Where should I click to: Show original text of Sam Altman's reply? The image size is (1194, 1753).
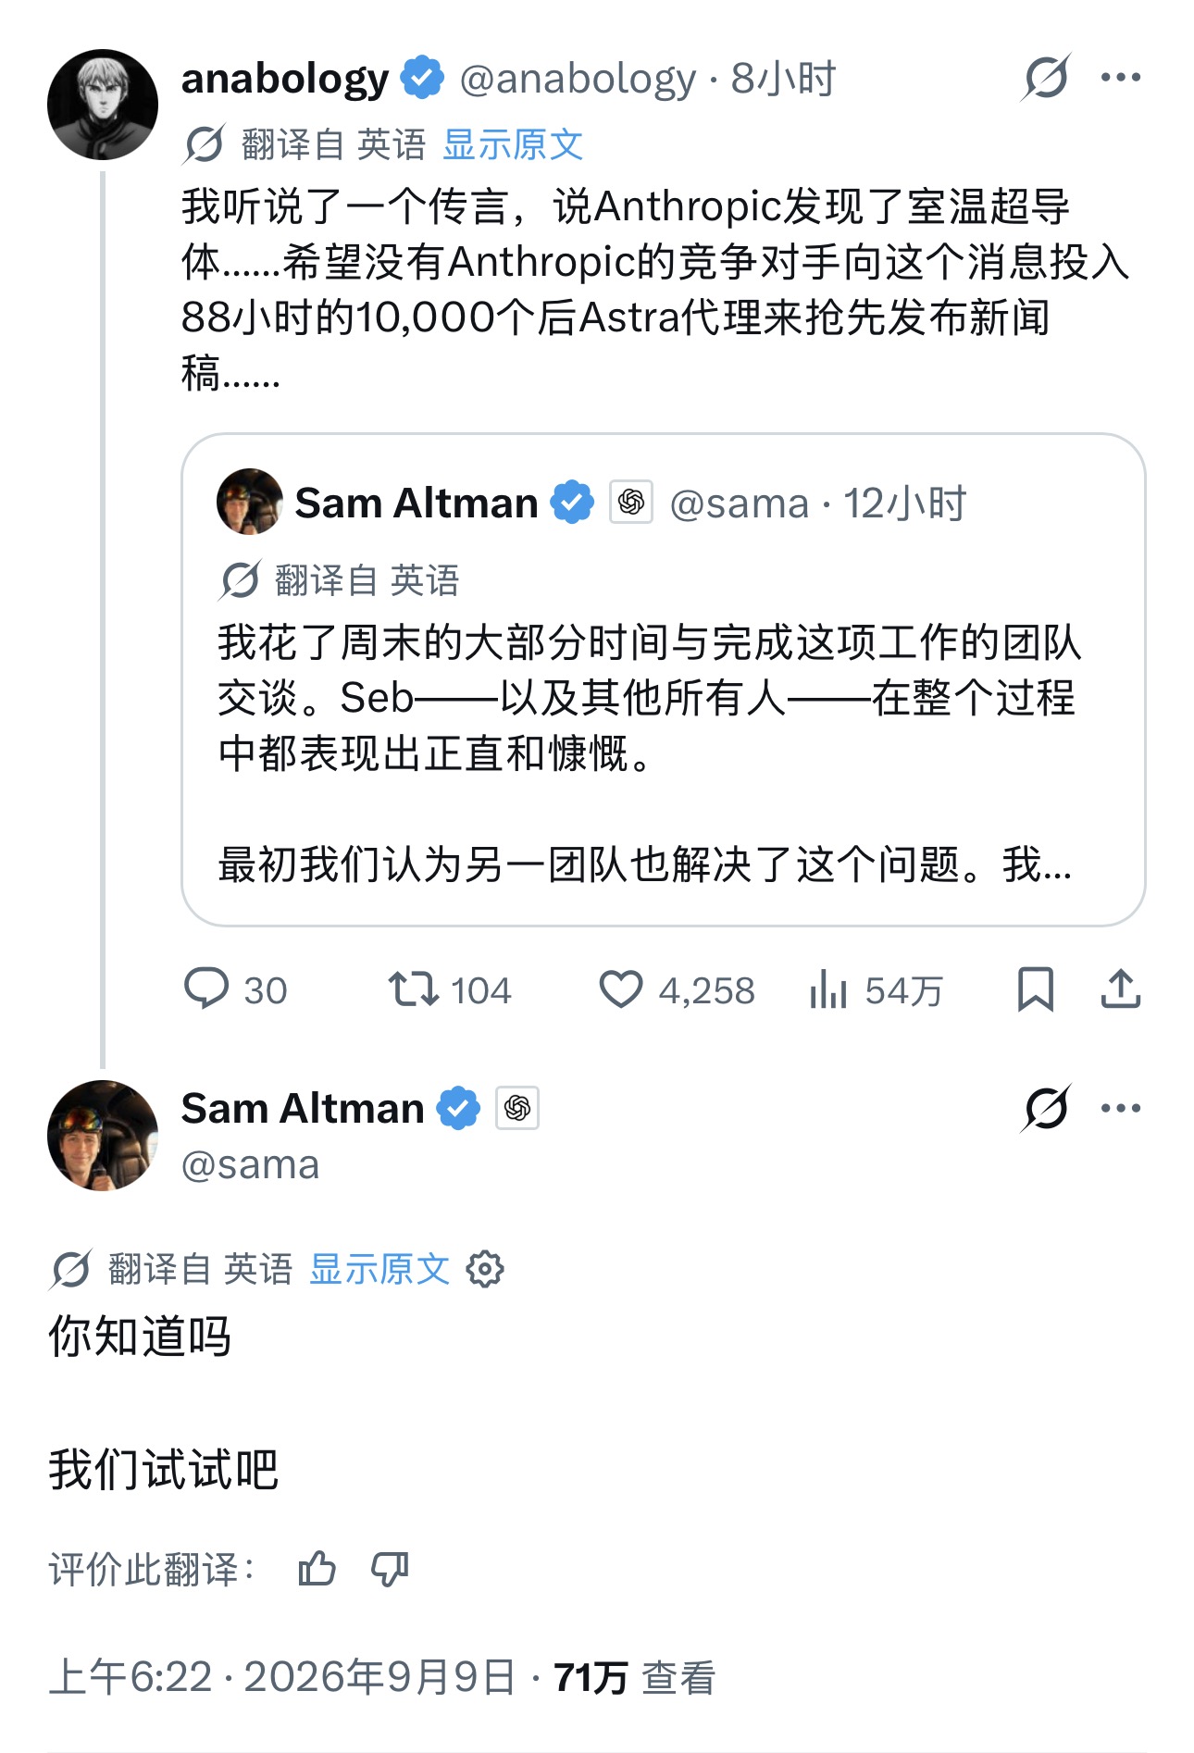[x=379, y=1269]
